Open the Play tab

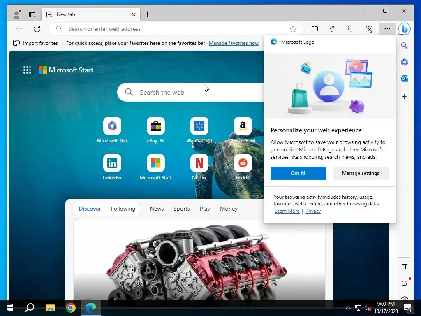point(205,209)
